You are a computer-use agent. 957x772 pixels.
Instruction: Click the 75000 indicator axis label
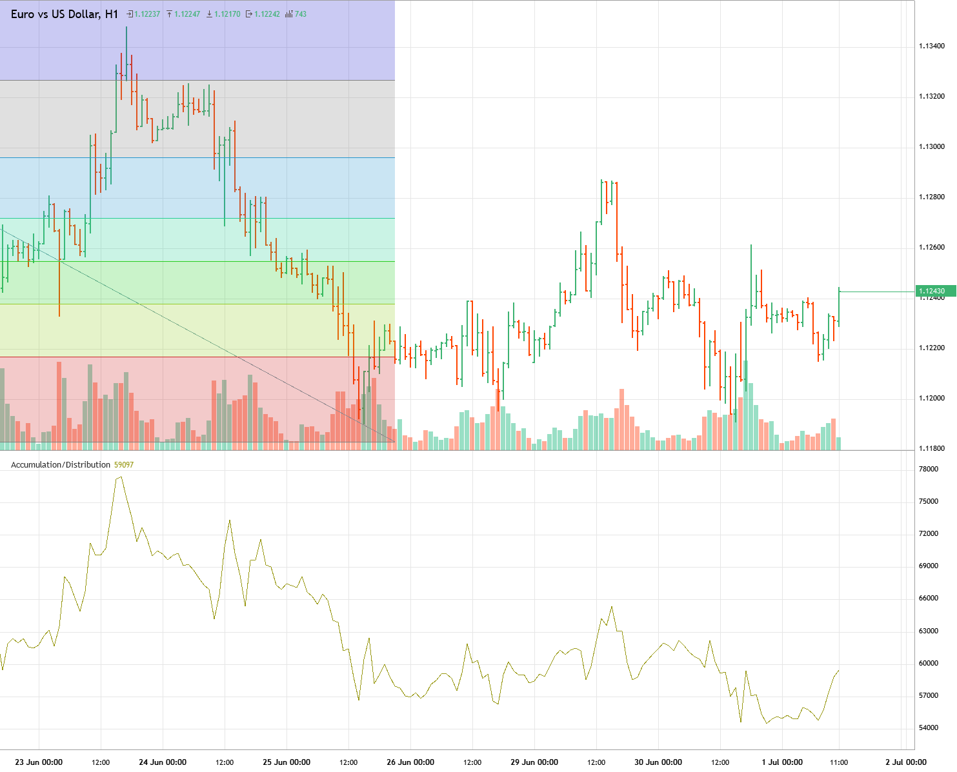click(929, 502)
